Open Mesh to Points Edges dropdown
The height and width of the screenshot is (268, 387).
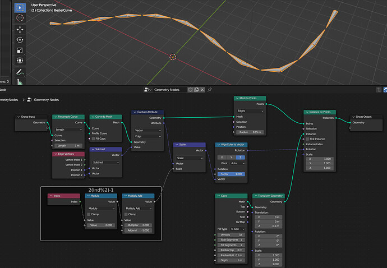click(x=250, y=111)
